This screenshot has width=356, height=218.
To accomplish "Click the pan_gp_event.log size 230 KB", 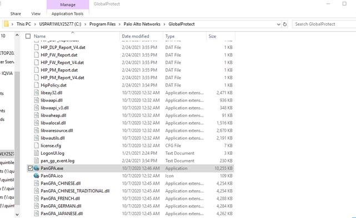I will point(226,161).
